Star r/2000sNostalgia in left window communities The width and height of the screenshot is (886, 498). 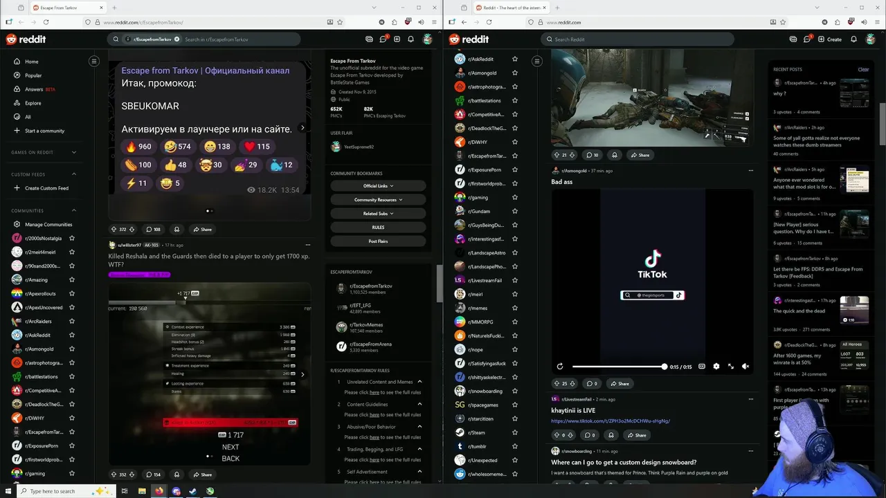point(71,239)
